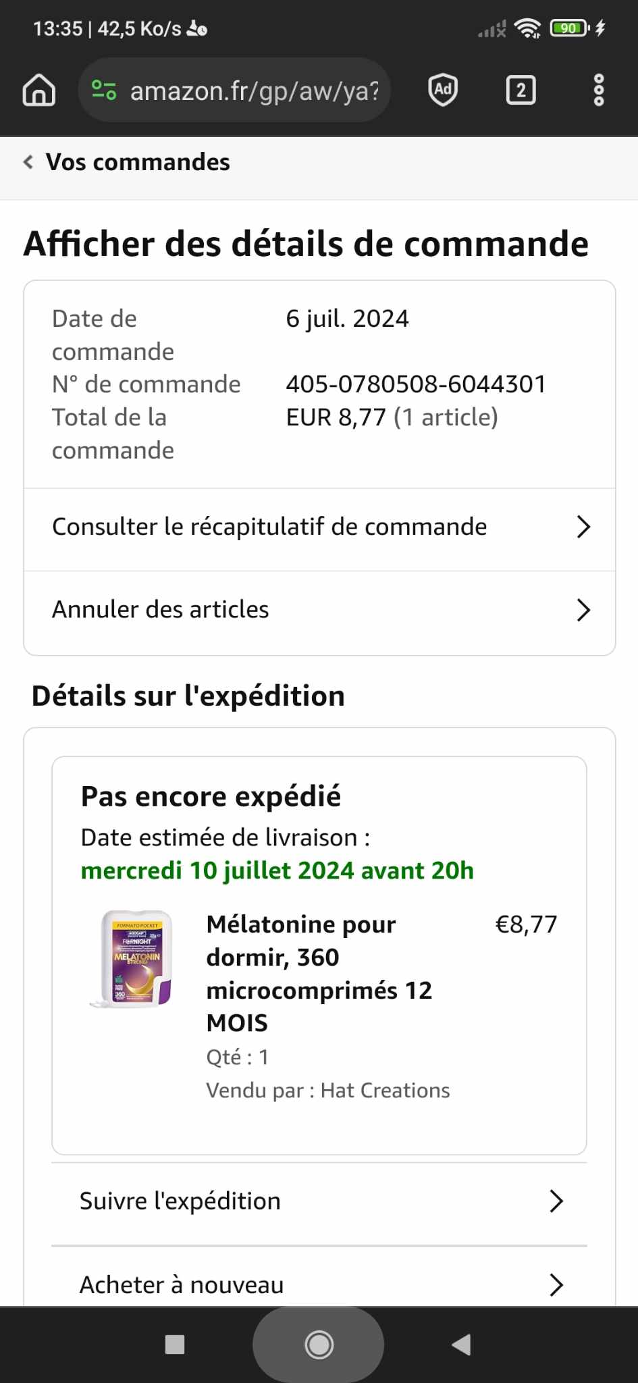Tap chevron on Consulter le récapitulatif row

(x=583, y=527)
